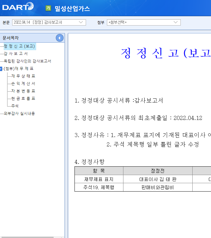
Task: Open the 첨부 attachment dropdown
Action: click(x=144, y=22)
